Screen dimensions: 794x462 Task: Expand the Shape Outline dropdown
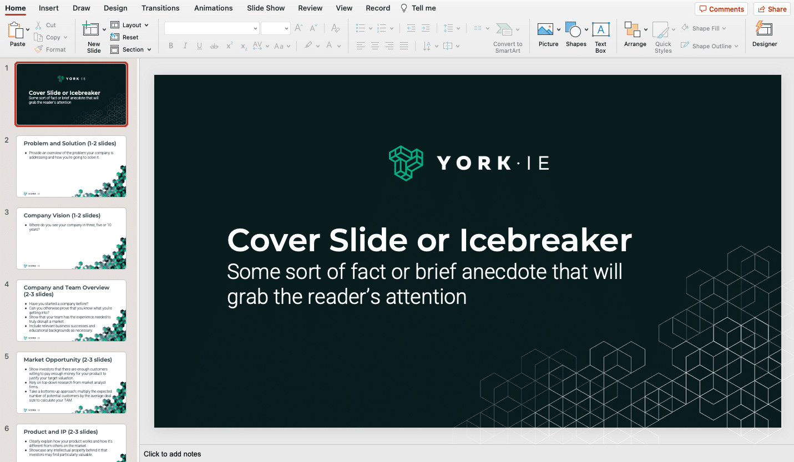[736, 46]
